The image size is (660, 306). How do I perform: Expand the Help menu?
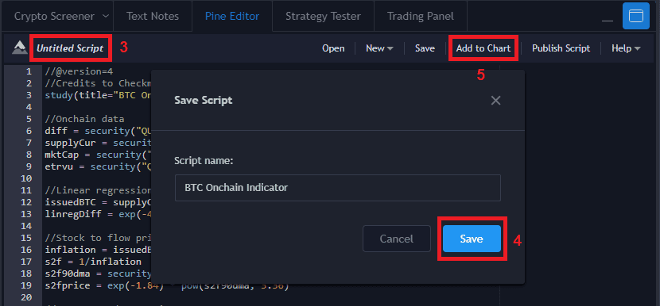[626, 48]
